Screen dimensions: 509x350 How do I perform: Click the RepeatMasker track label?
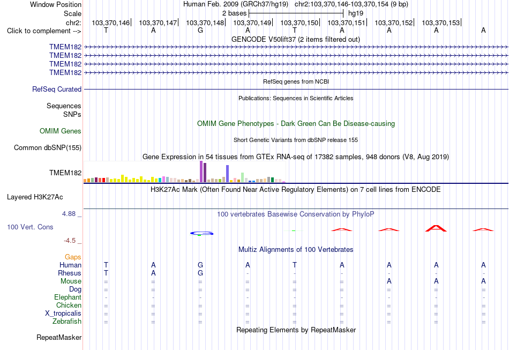(59, 337)
